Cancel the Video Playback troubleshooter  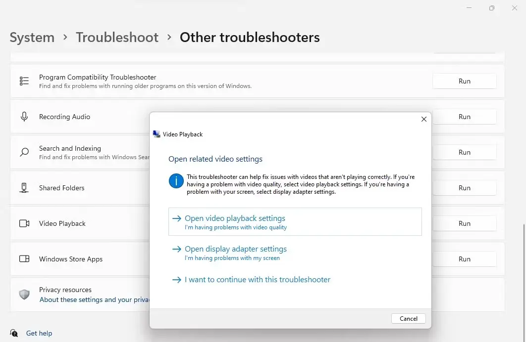click(408, 319)
